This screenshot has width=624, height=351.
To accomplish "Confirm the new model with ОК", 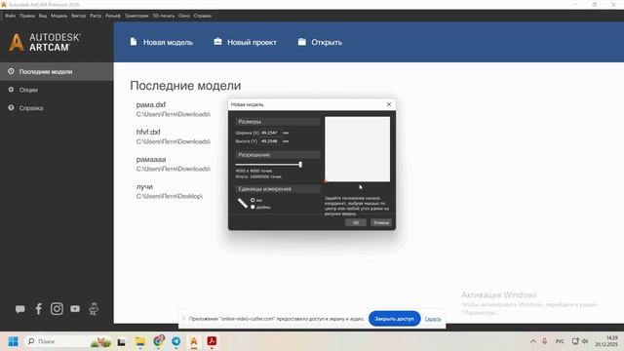I will pos(355,222).
